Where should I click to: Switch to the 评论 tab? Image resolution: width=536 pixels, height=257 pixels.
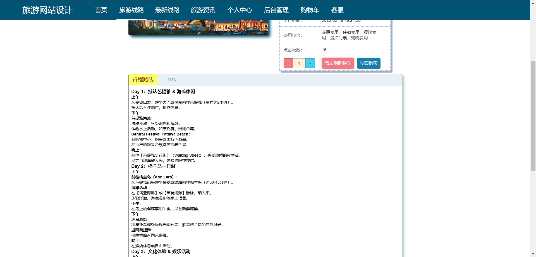click(x=172, y=79)
